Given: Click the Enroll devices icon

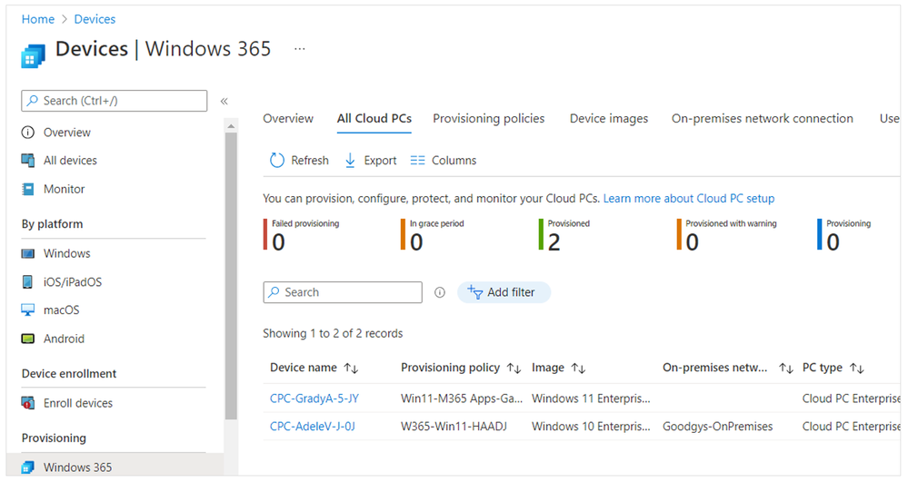Looking at the screenshot, I should [28, 403].
